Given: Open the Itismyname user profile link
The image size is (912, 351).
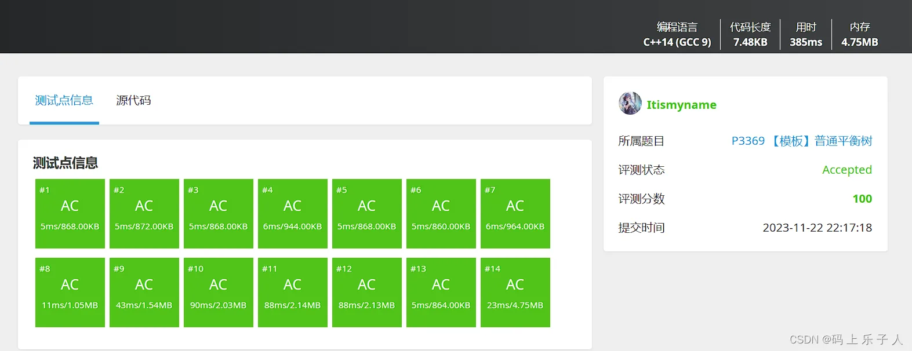Looking at the screenshot, I should coord(681,105).
